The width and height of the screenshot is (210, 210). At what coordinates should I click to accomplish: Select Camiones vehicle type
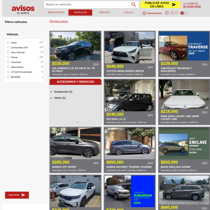[8, 62]
